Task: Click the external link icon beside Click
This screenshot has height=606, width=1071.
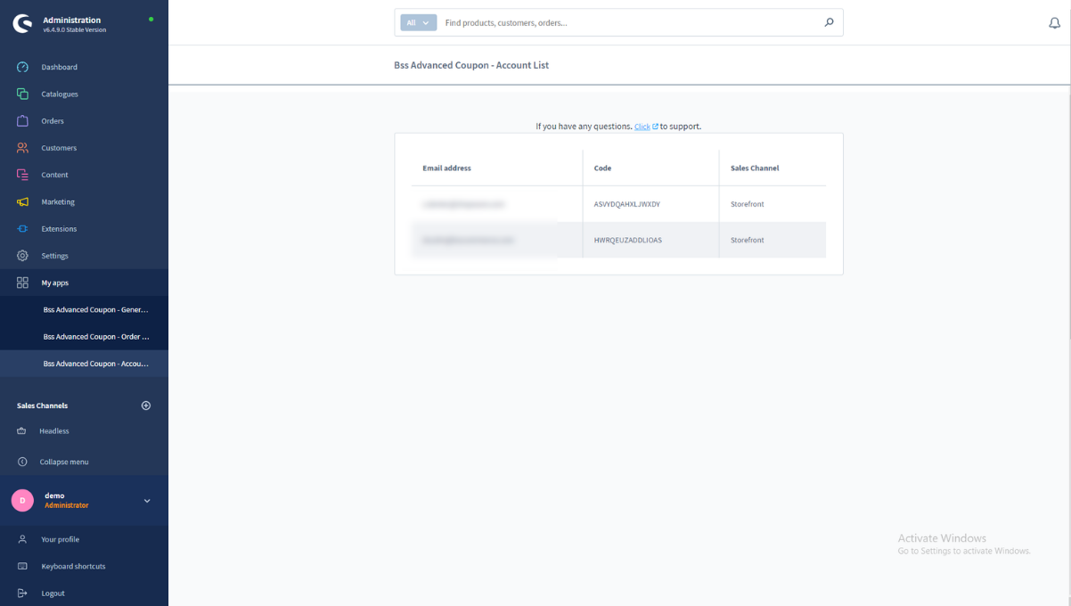Action: coord(656,127)
